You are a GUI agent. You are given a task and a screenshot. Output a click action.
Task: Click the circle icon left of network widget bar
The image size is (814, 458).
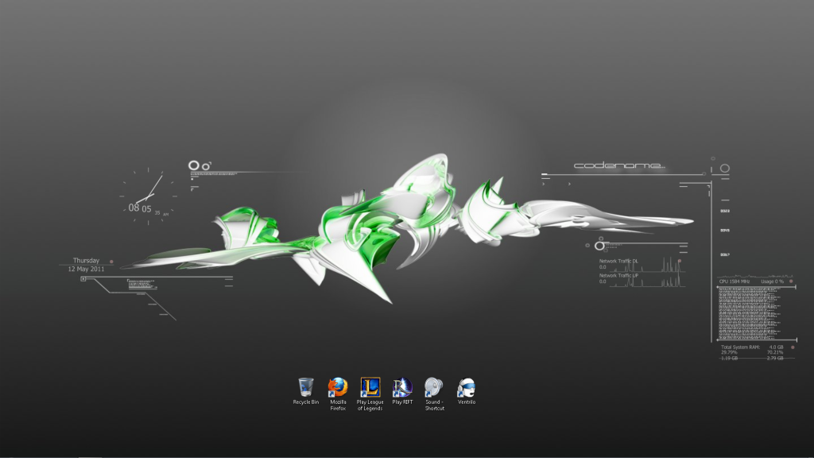[x=599, y=246]
